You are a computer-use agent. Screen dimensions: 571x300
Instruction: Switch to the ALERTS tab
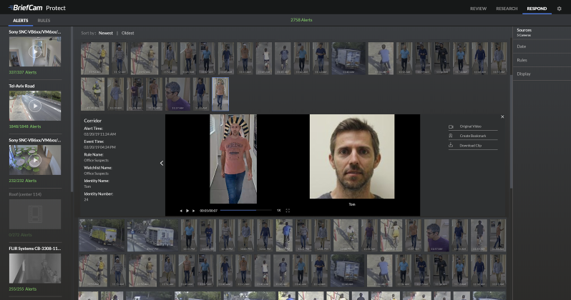pos(20,21)
